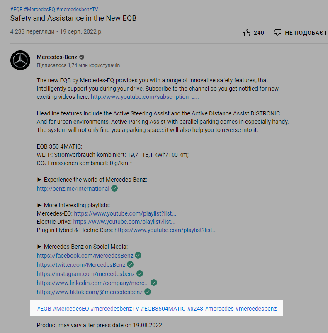Click the thumbs-down dislike icon

pos(277,33)
